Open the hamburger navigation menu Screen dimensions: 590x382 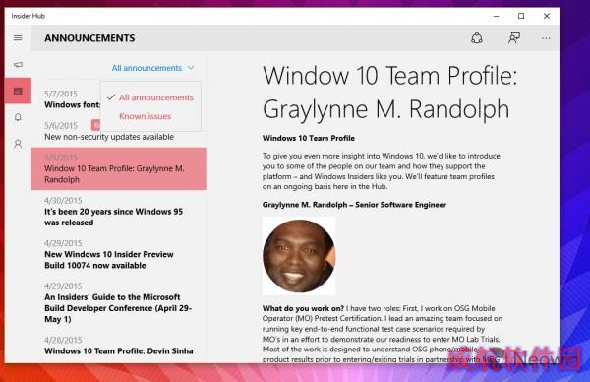click(18, 38)
